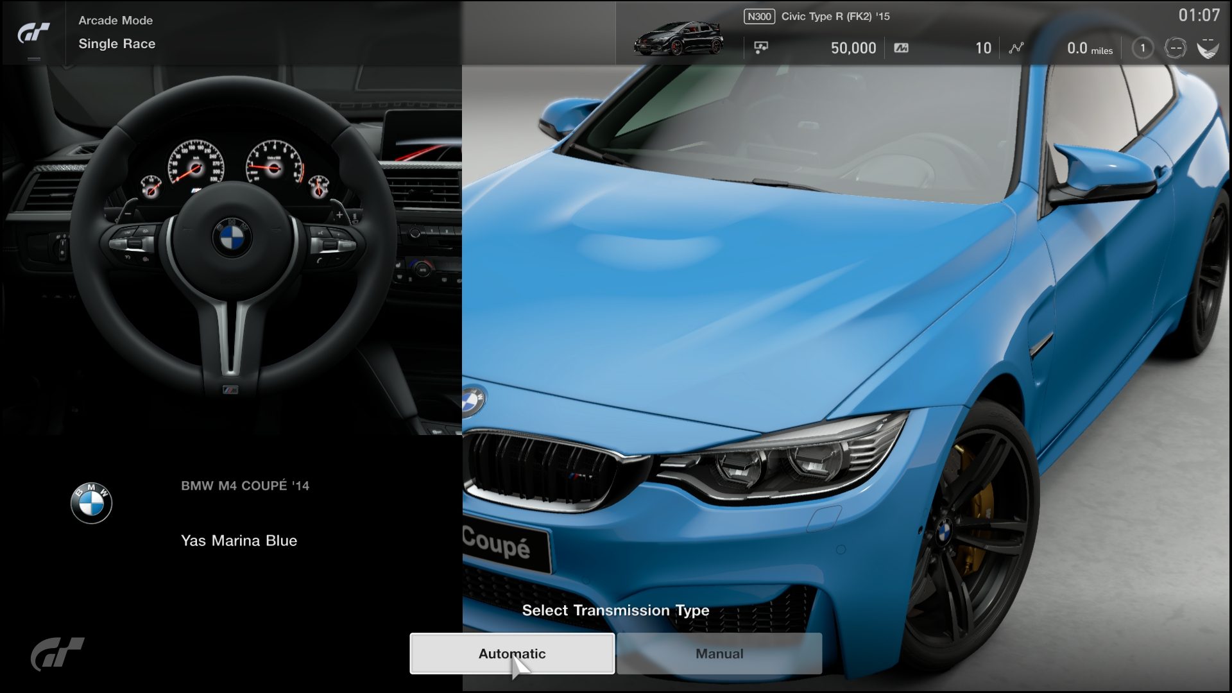Click the BMW logo beside car name

coord(91,503)
